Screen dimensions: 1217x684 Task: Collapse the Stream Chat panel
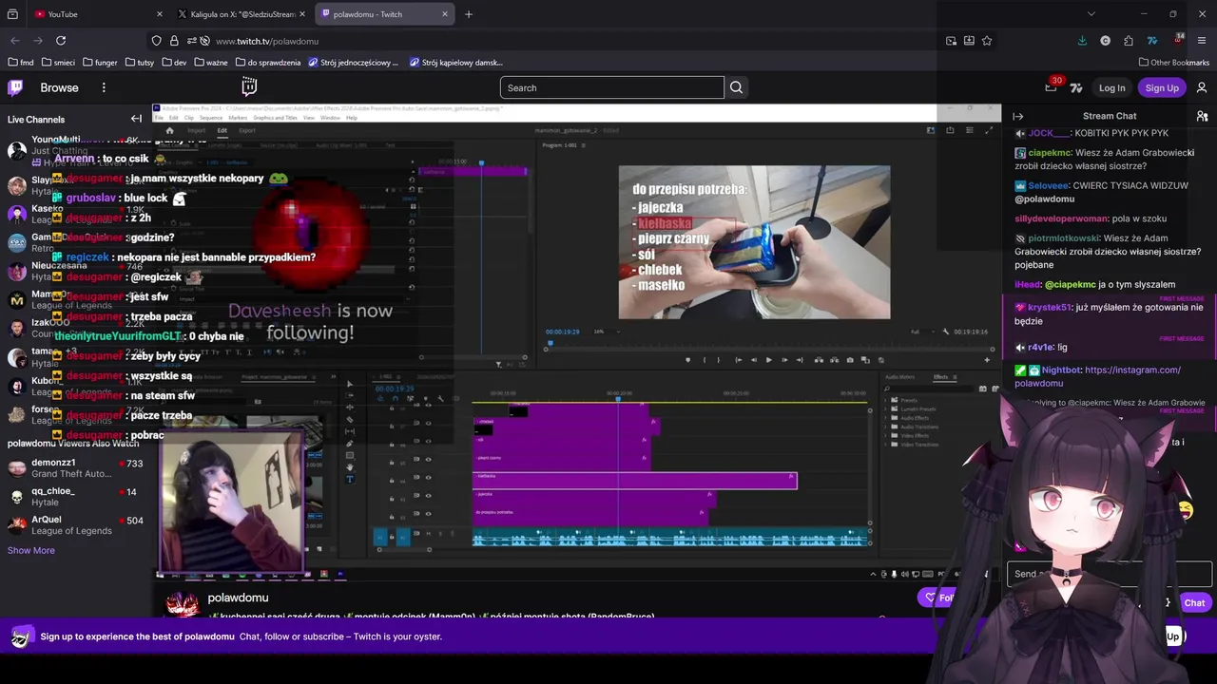click(1018, 116)
